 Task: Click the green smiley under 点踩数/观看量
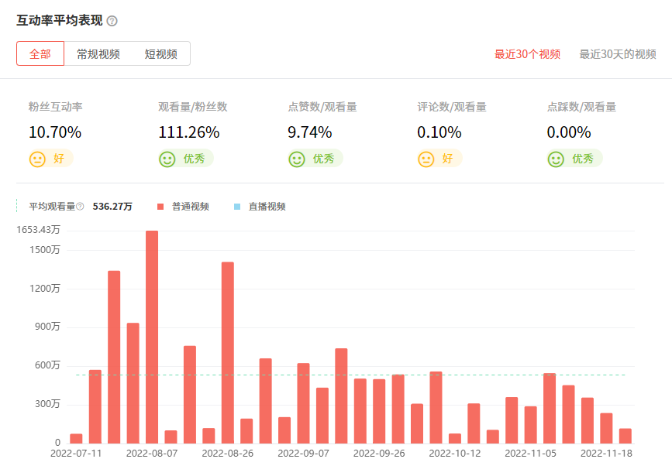555,159
